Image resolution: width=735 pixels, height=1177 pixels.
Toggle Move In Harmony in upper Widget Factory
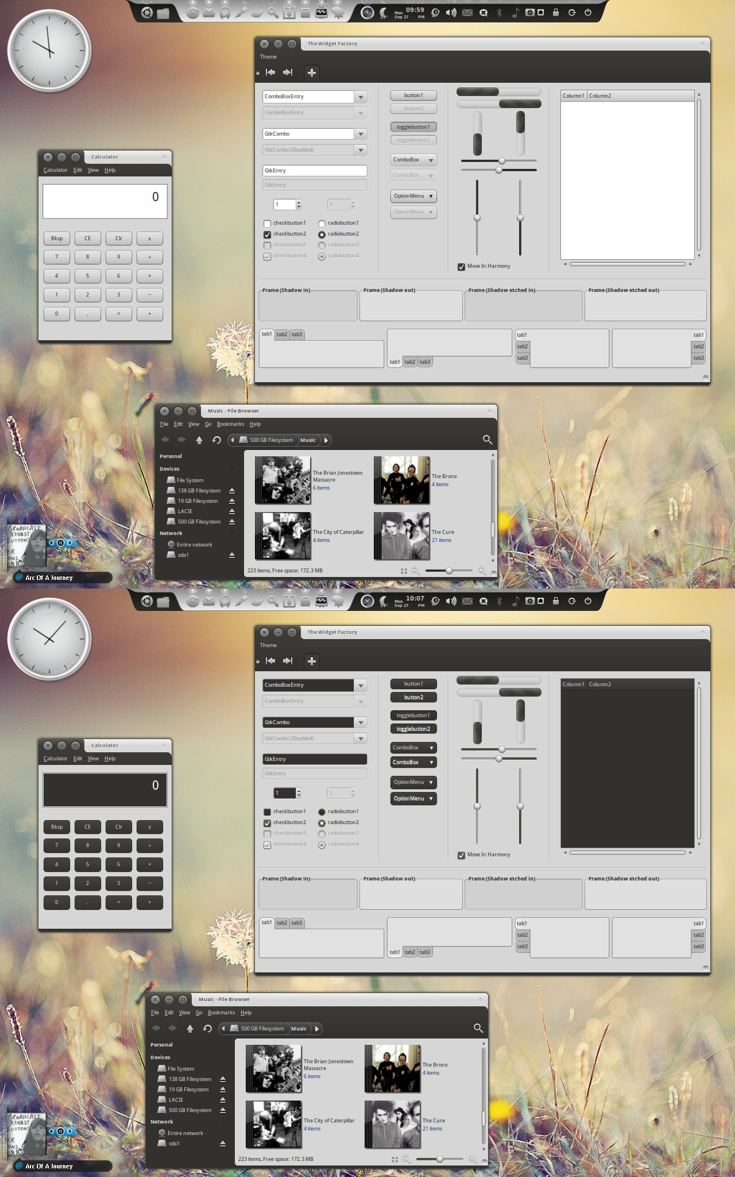(461, 267)
